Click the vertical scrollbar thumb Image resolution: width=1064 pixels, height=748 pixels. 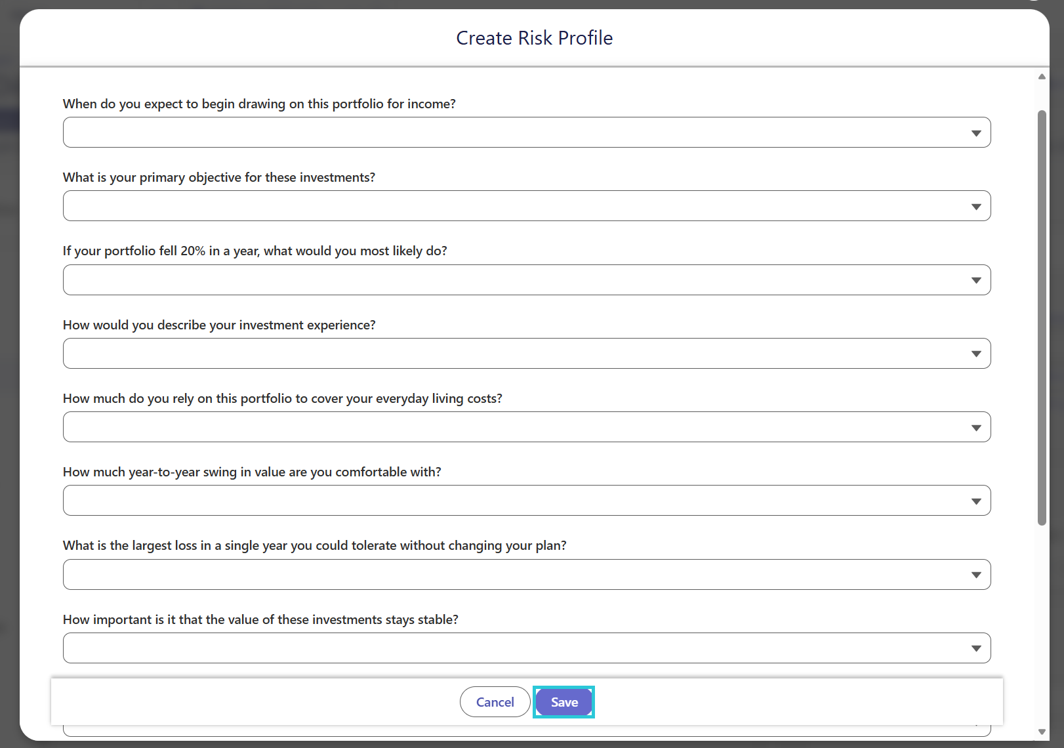(x=1042, y=318)
